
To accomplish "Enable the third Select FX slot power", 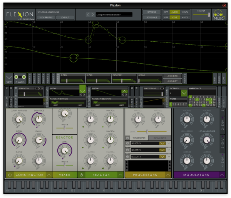I will 127,157.
